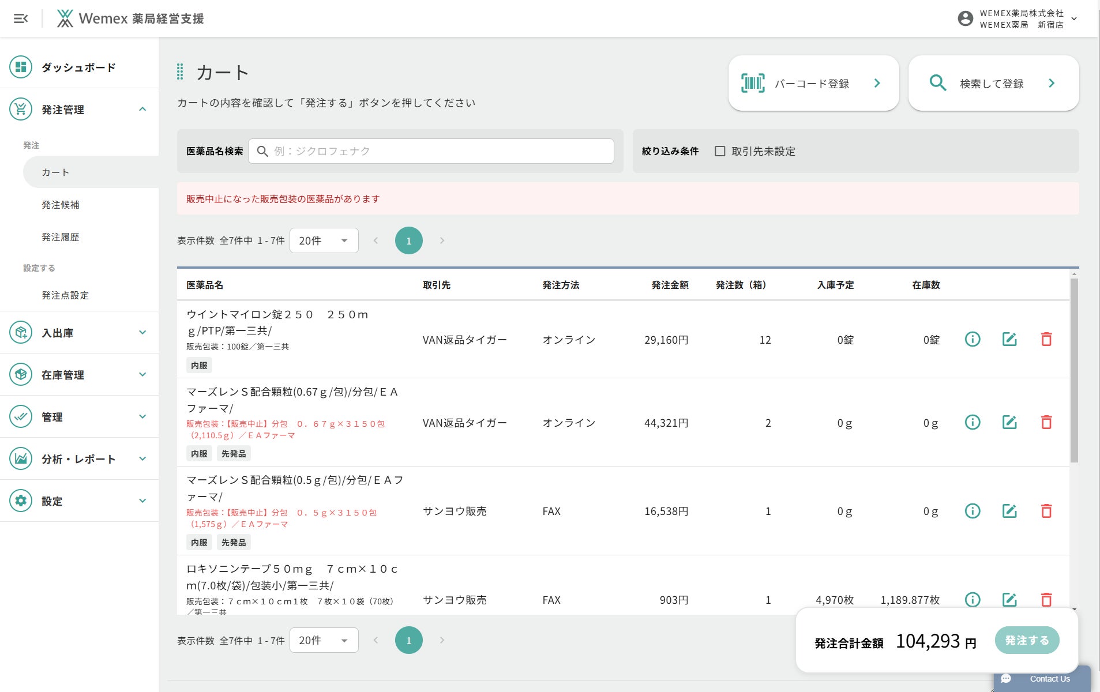Expand the 管理 menu chevron
Image resolution: width=1100 pixels, height=692 pixels.
click(142, 416)
